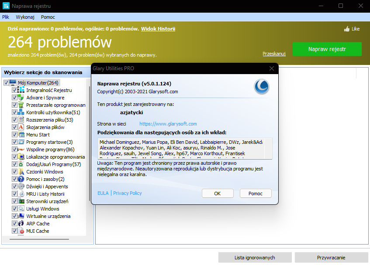Select the Usługi Windows tree row
370x265 pixels.
[43, 209]
